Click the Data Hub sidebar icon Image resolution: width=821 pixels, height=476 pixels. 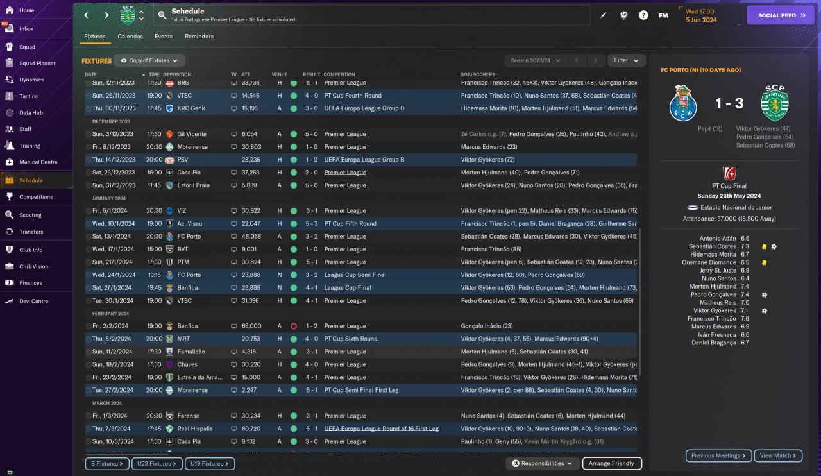(x=10, y=112)
